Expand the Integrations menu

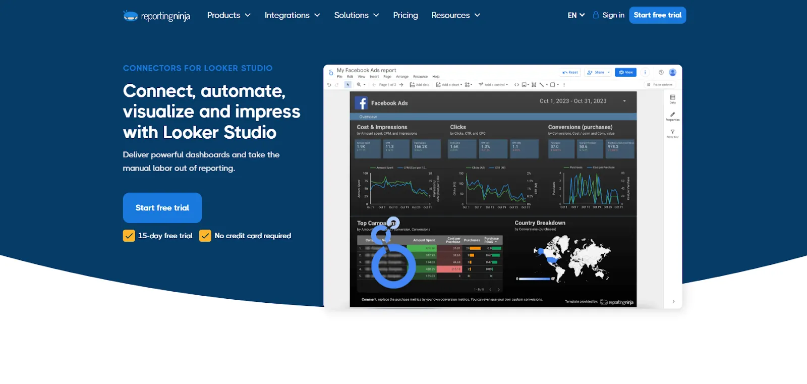[x=293, y=15]
